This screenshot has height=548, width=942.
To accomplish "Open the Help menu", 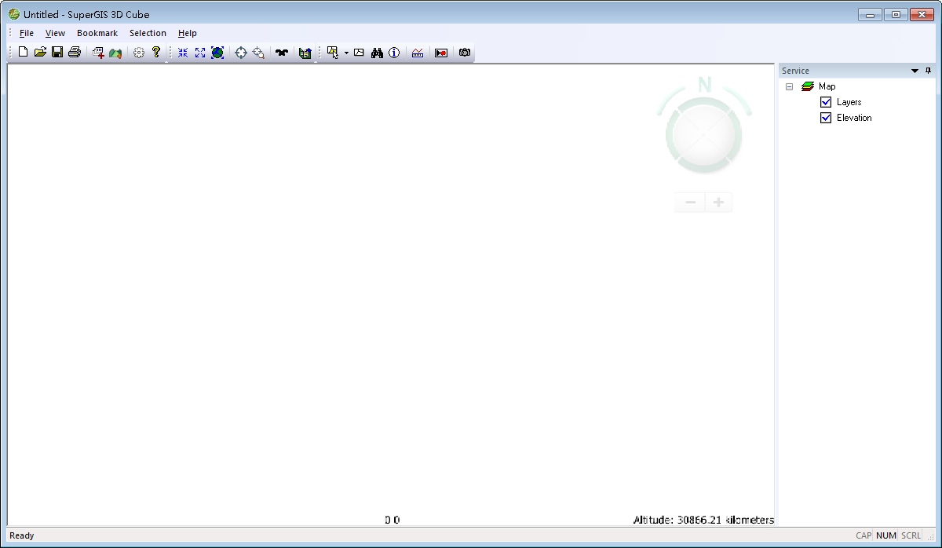I will [x=188, y=33].
